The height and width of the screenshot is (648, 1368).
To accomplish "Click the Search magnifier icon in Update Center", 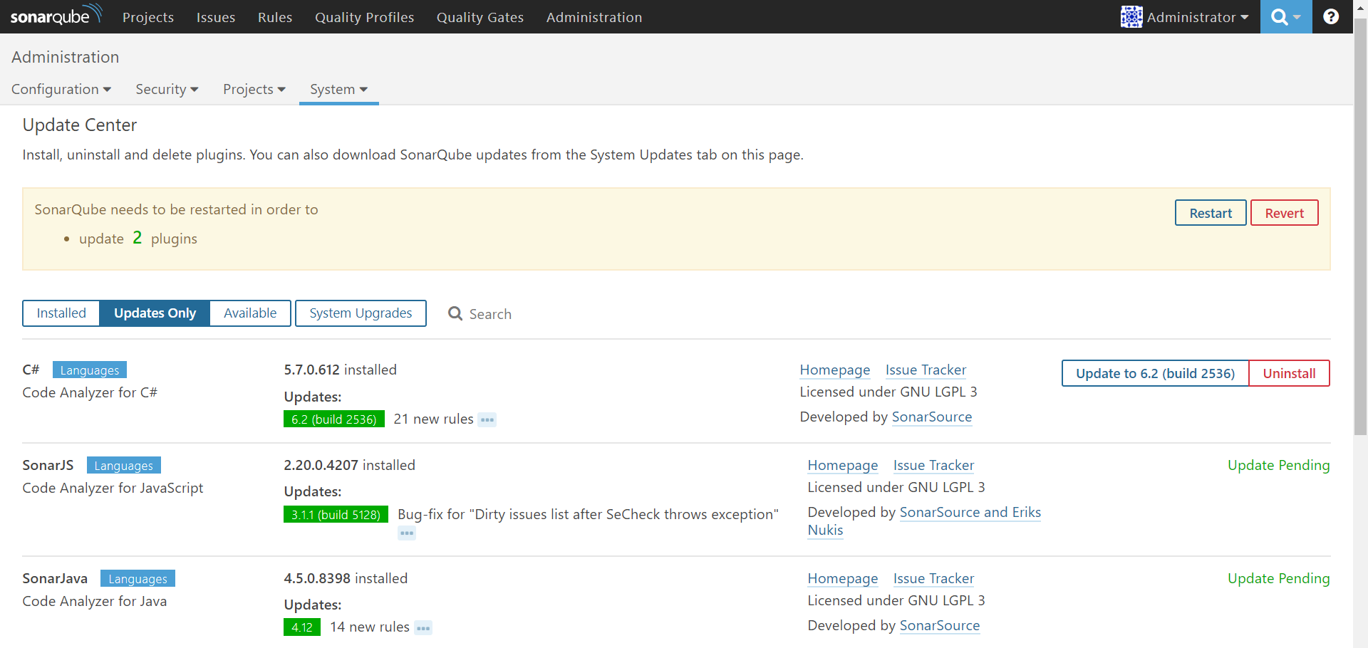I will [x=455, y=313].
